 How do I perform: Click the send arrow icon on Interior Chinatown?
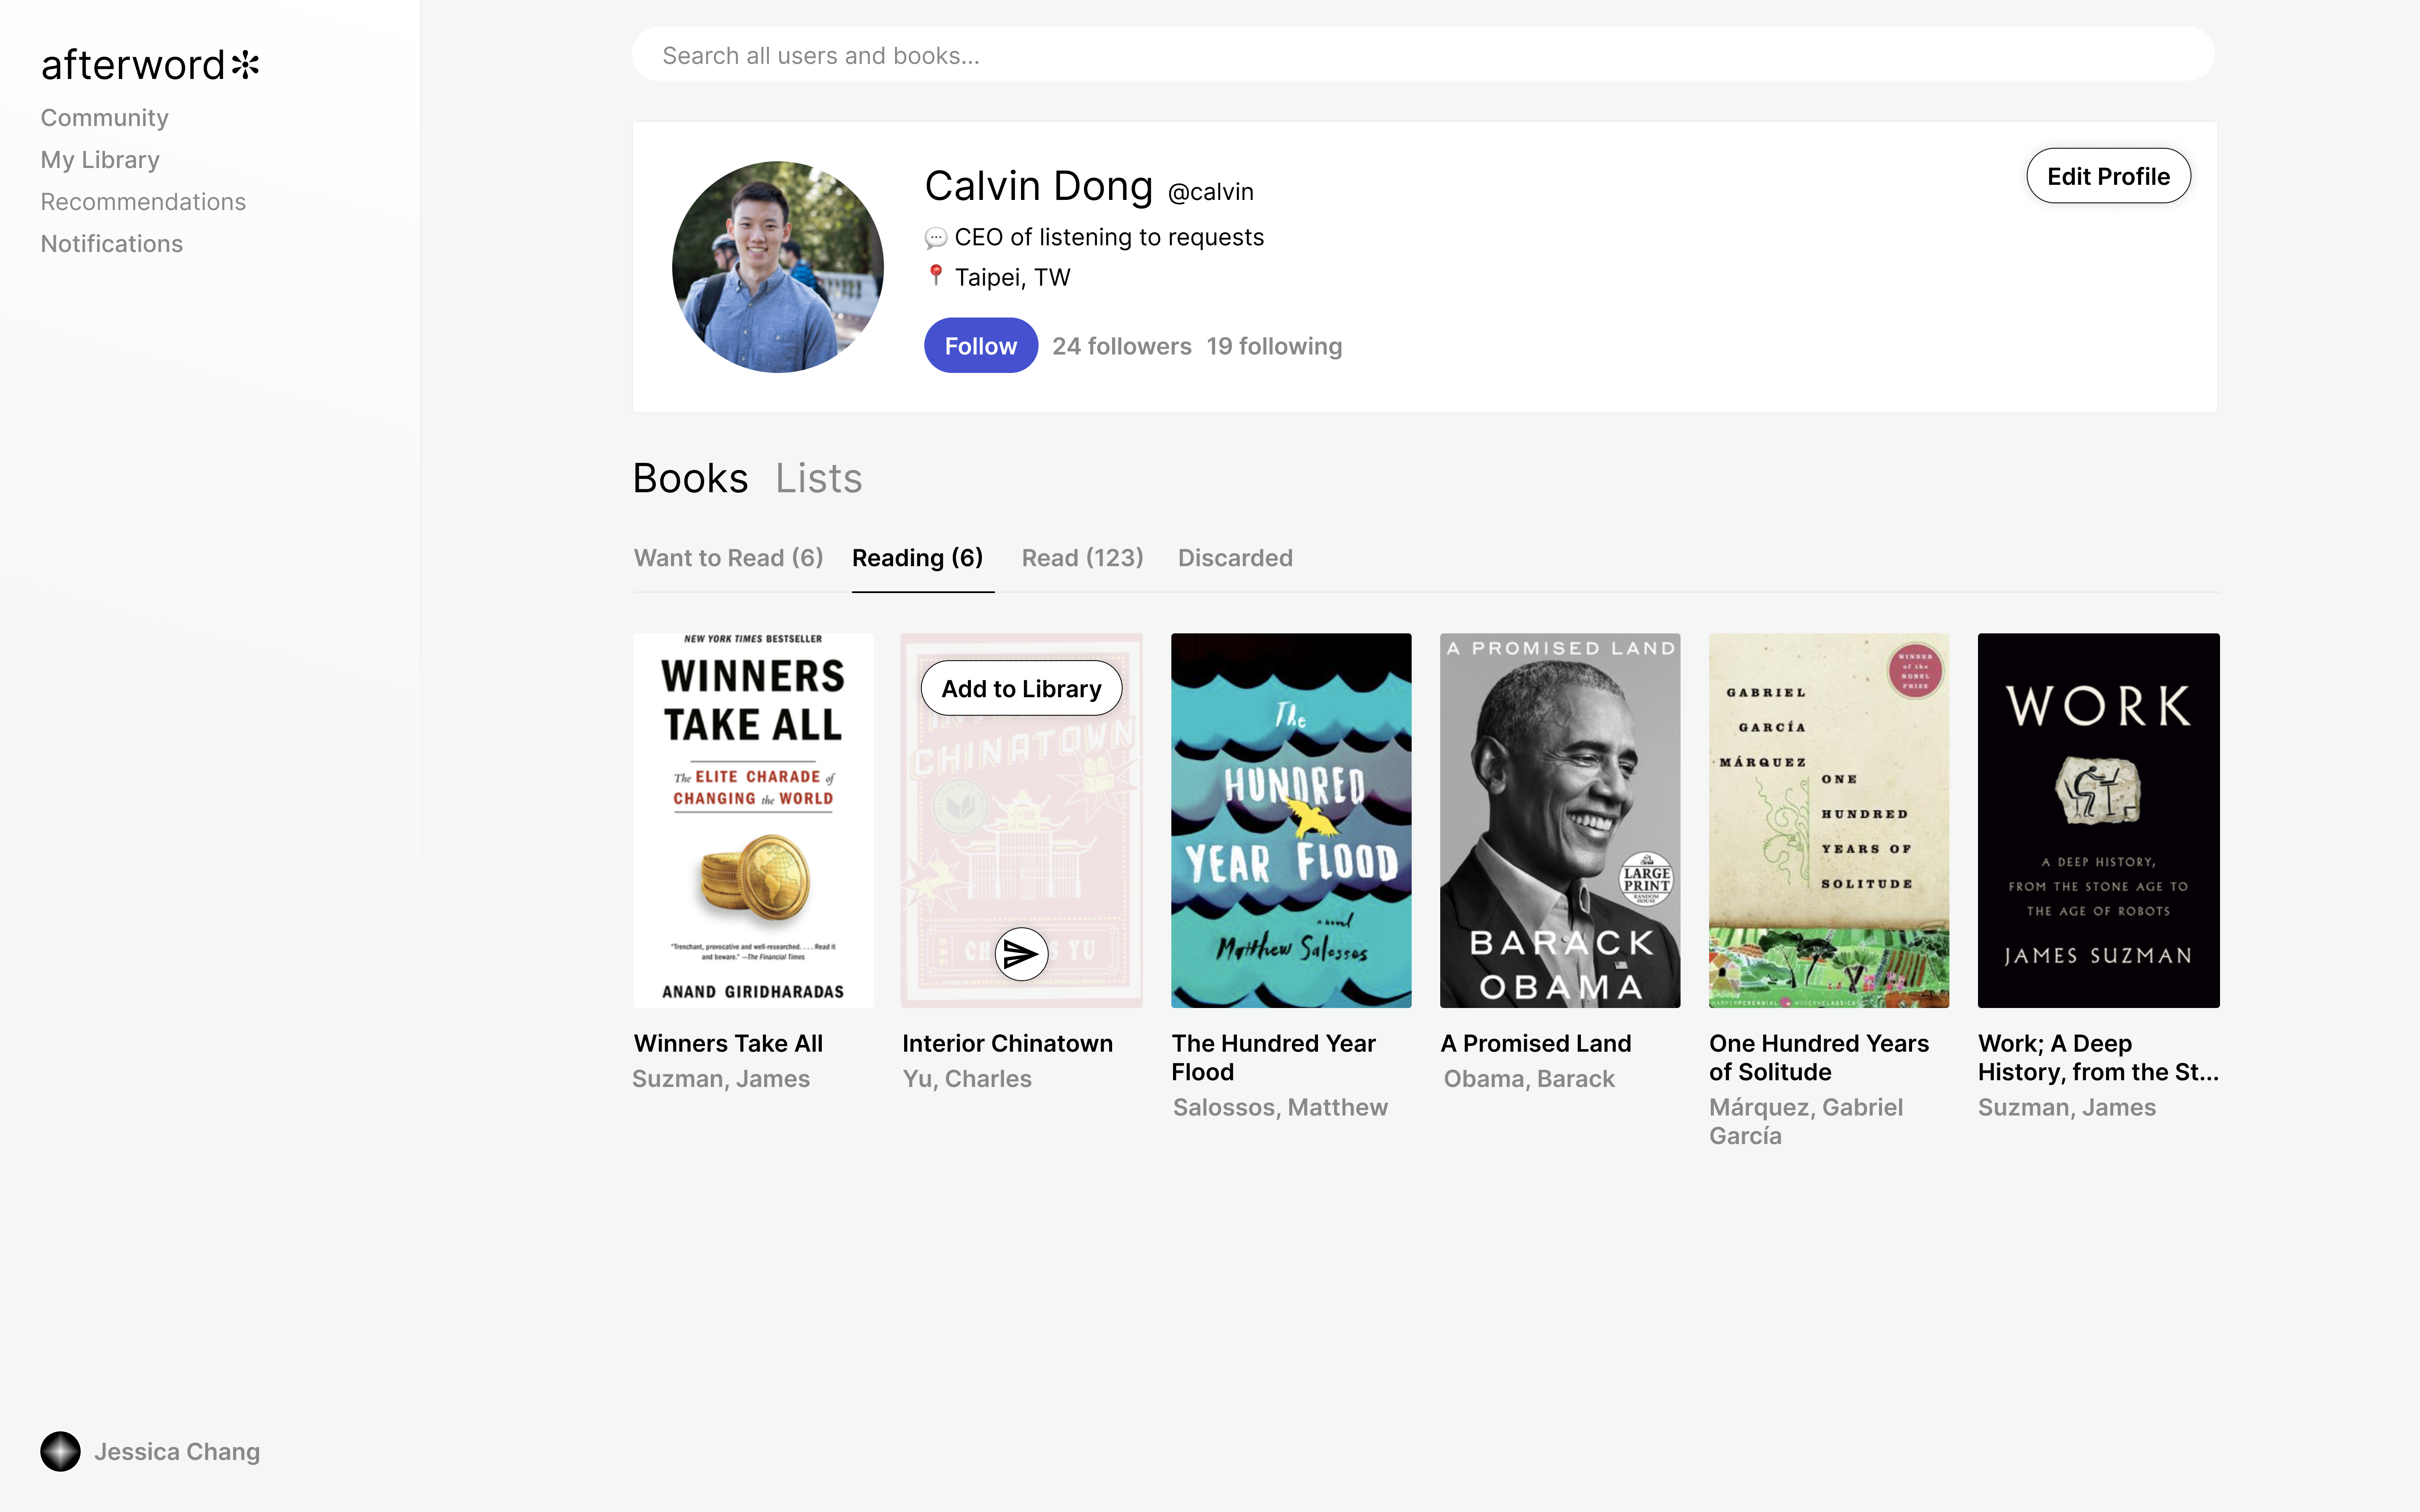click(1021, 954)
